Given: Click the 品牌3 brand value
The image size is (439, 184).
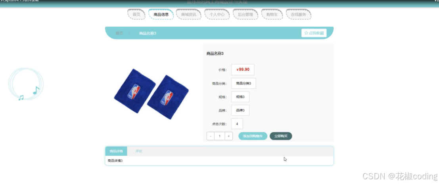Looking at the screenshot, I should point(240,111).
